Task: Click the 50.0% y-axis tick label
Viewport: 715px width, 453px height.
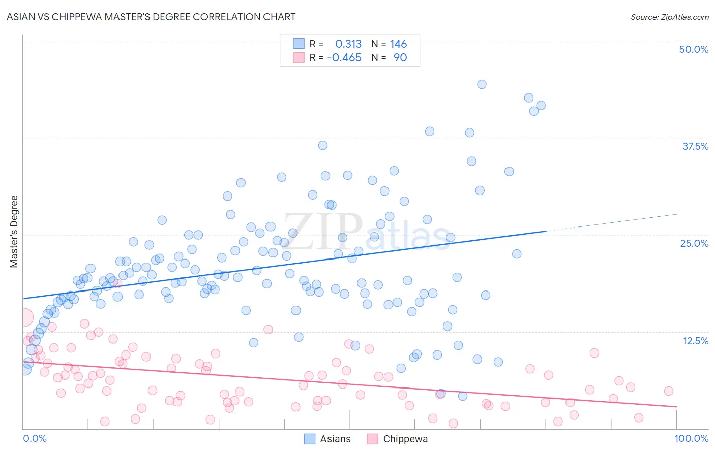Action: tap(694, 49)
